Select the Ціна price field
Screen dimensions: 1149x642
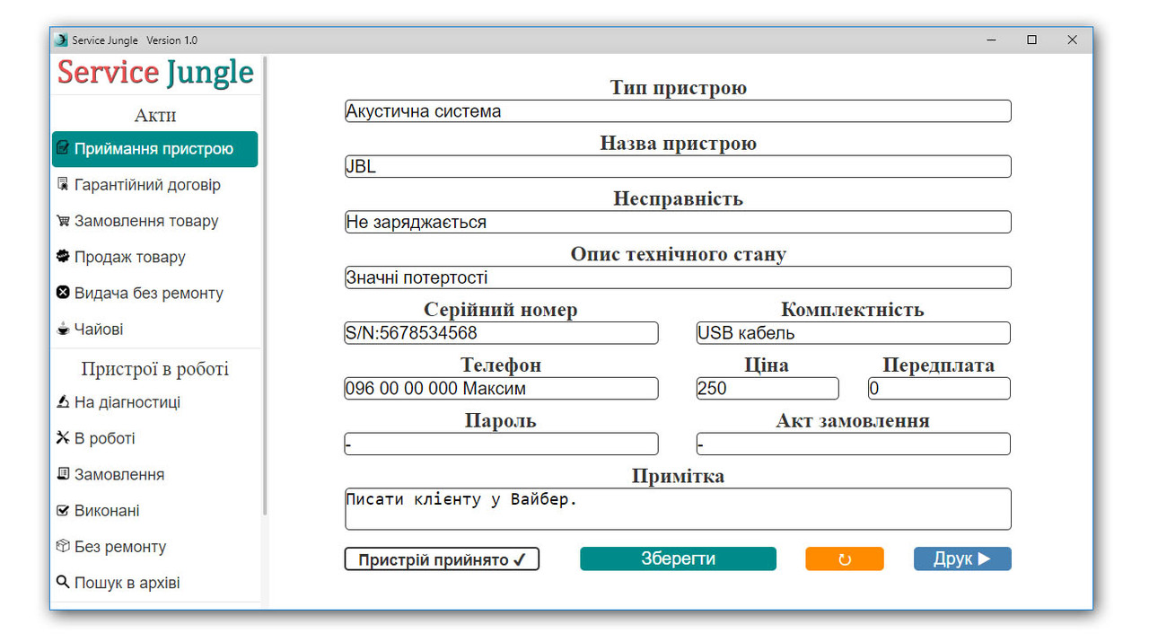tap(767, 389)
